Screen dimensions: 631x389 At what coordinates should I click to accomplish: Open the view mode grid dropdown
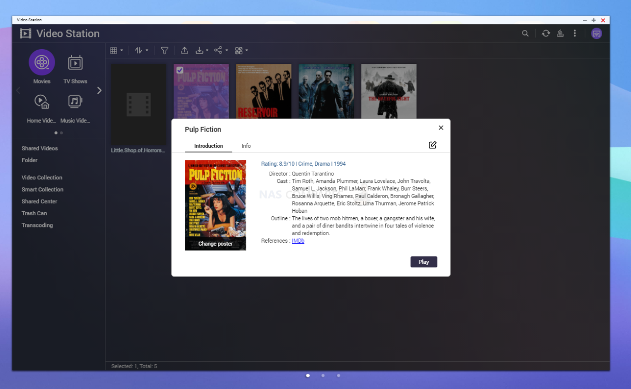click(116, 50)
